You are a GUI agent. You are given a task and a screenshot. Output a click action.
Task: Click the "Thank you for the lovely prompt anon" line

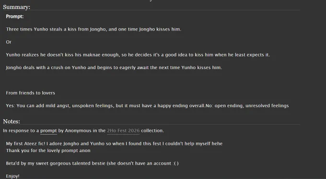coord(48,151)
